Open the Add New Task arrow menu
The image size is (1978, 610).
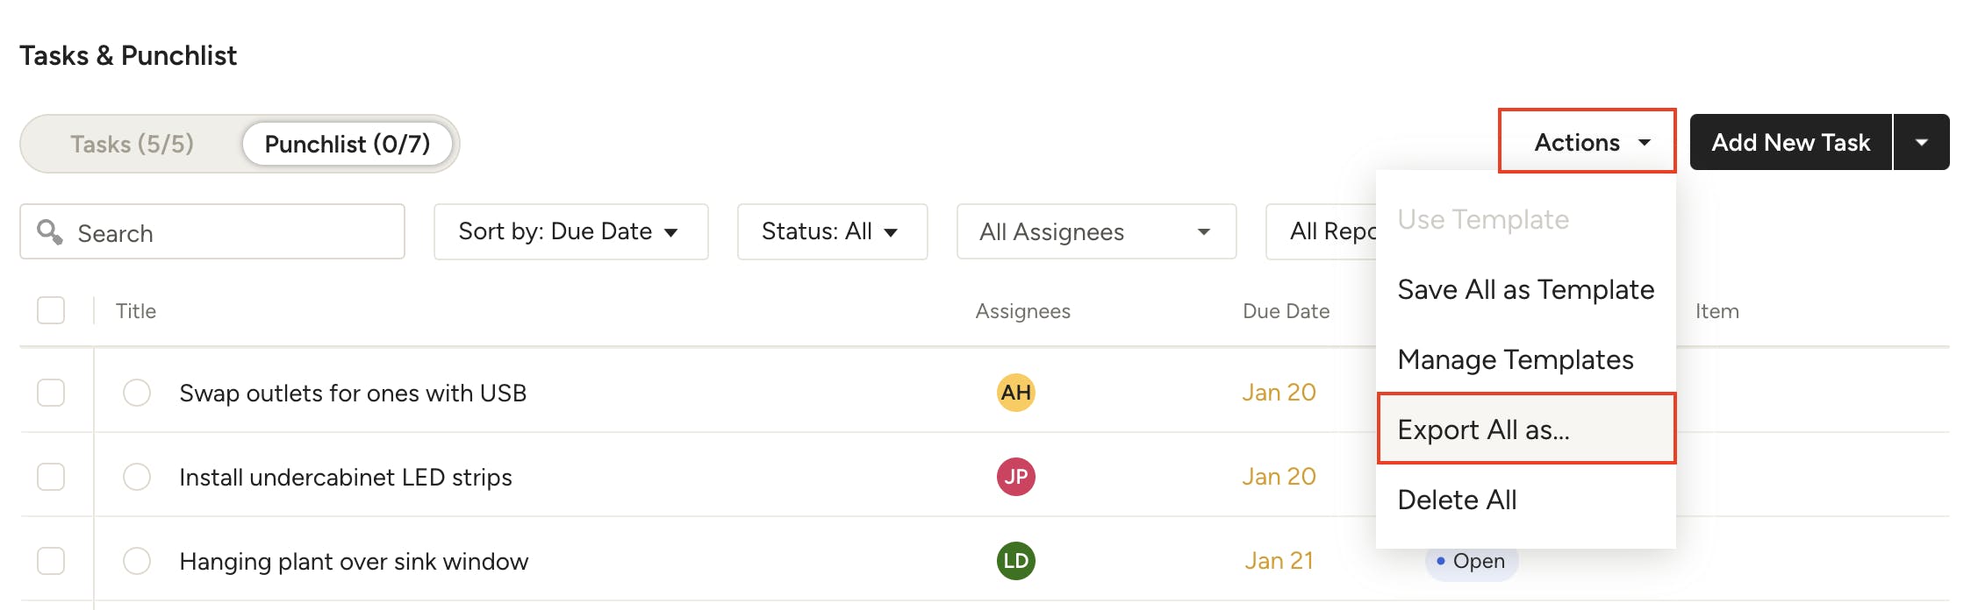pos(1922,142)
